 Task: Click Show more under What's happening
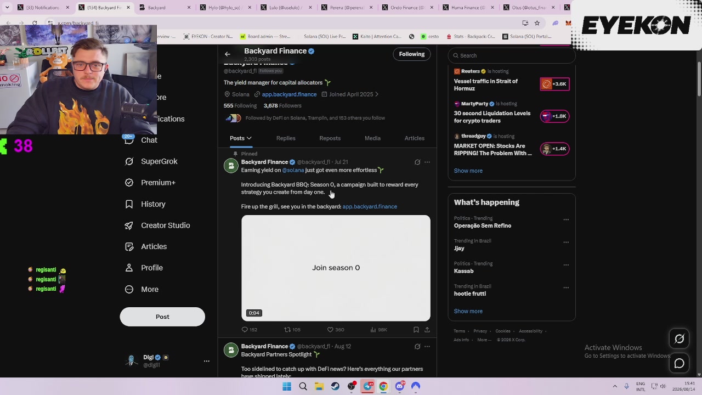(x=468, y=311)
